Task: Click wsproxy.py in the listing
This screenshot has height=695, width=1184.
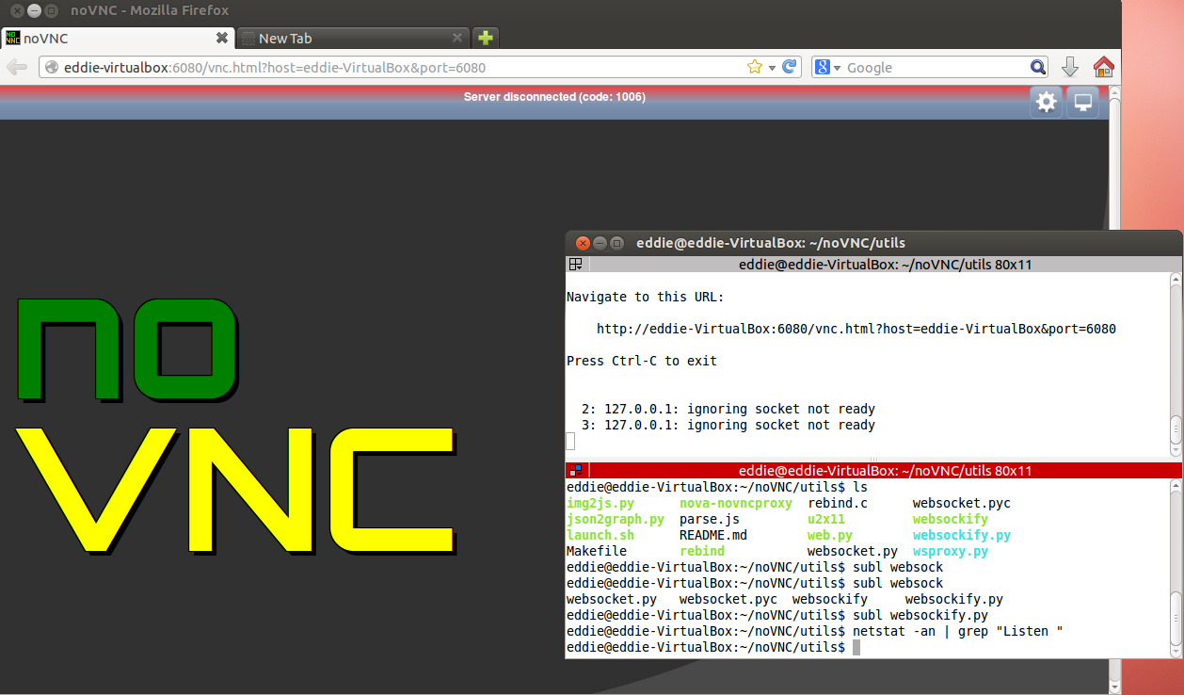Action: 951,551
